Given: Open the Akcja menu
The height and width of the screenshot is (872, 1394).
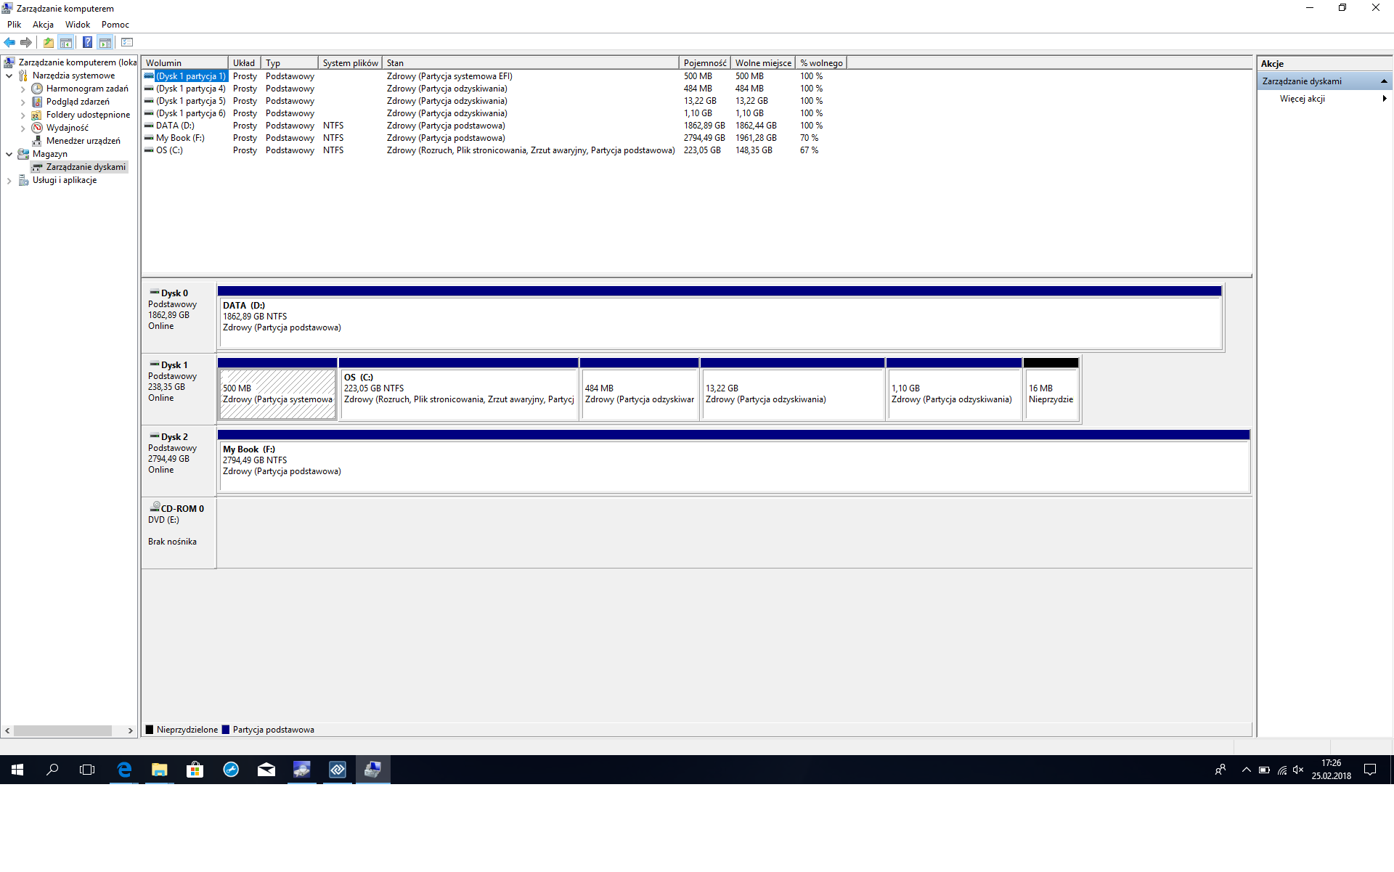Looking at the screenshot, I should point(43,25).
